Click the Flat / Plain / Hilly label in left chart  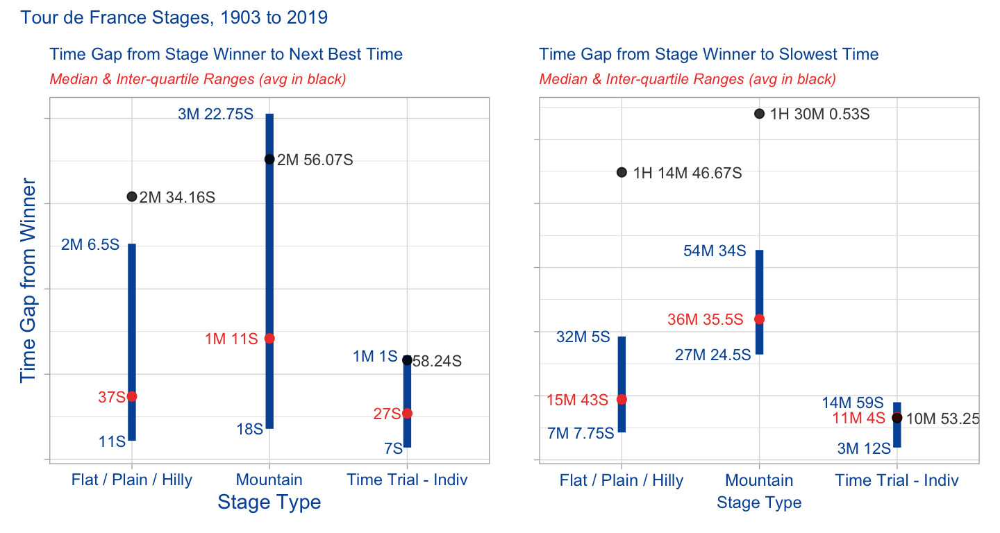coord(132,480)
